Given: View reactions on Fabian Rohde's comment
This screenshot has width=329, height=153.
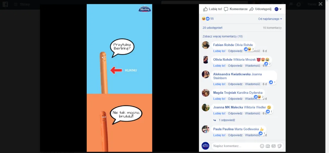Looking at the screenshot, I should point(249,49).
